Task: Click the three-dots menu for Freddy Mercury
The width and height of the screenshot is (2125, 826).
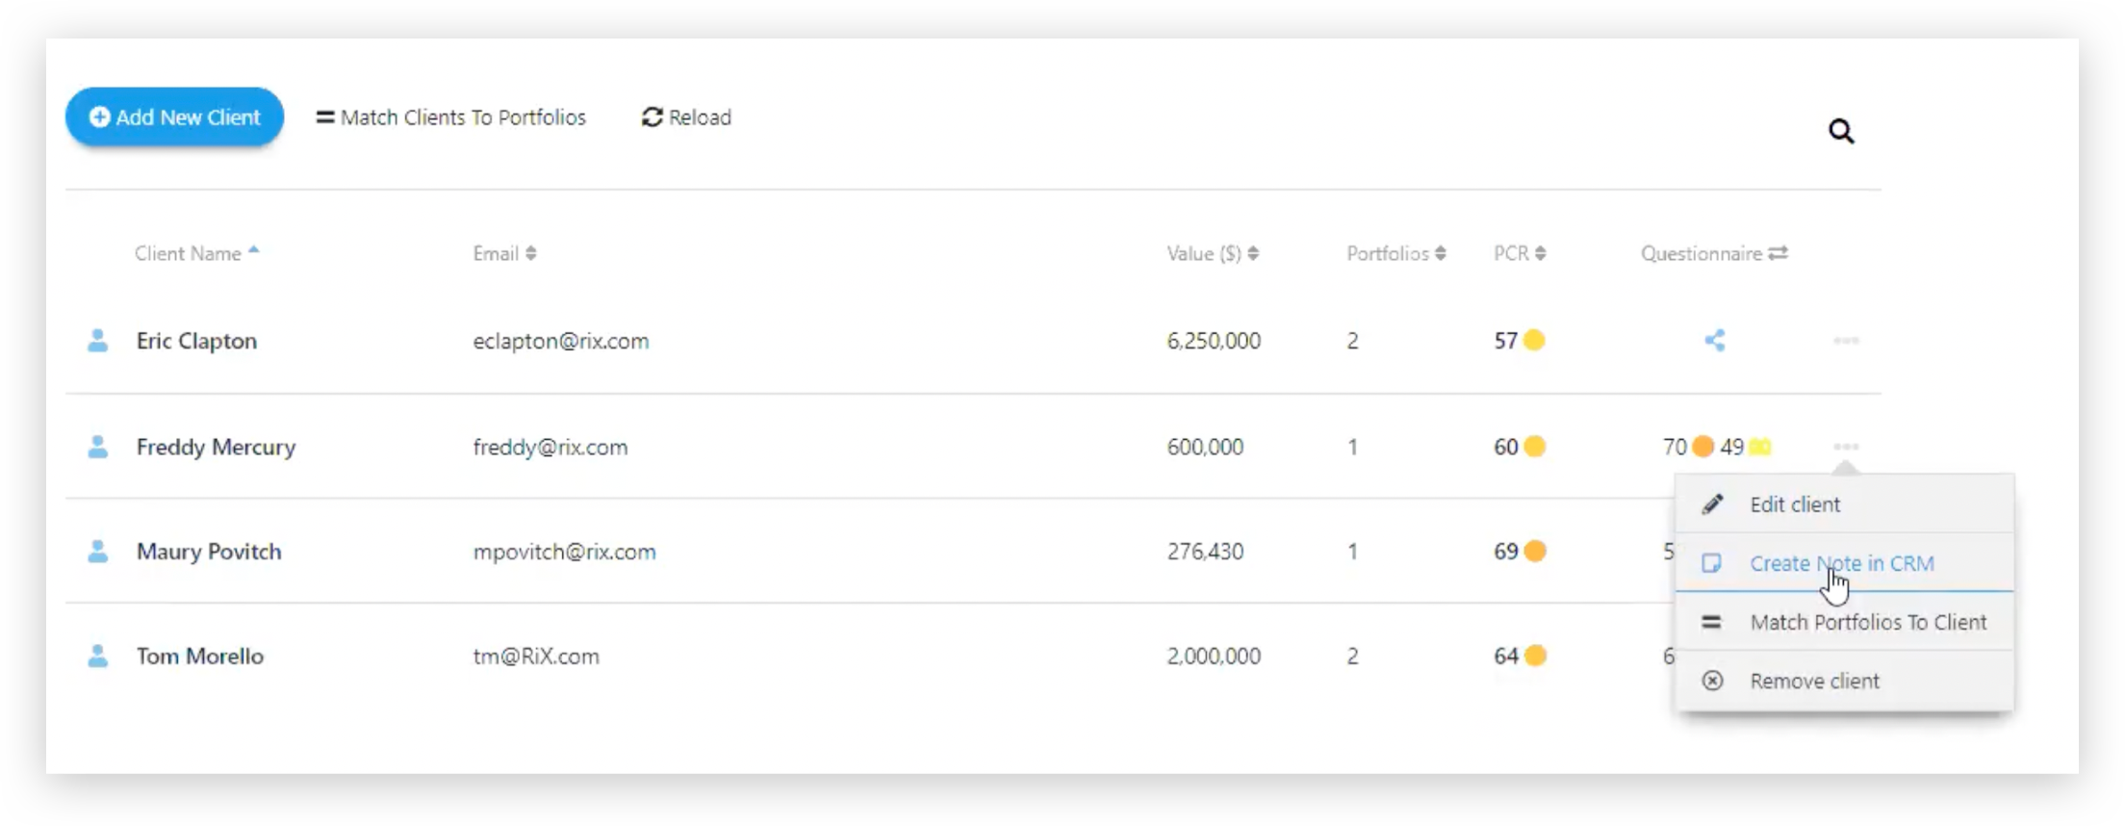Action: pyautogui.click(x=1846, y=447)
